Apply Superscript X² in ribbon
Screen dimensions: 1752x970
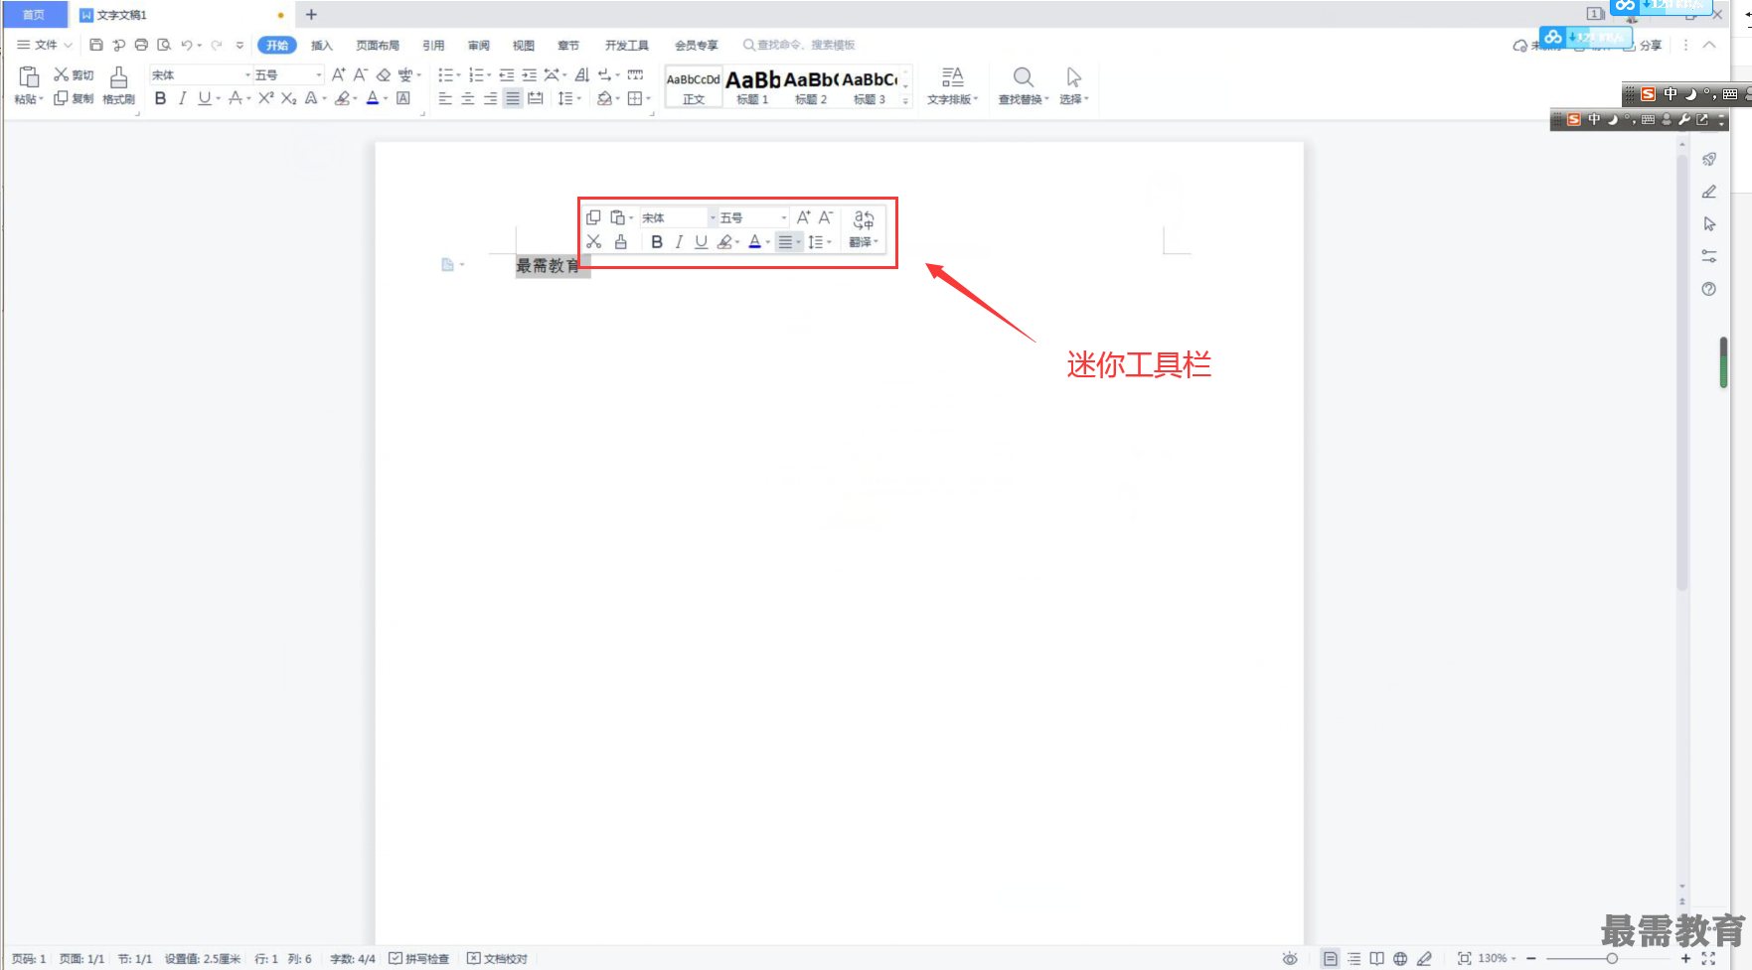tap(266, 98)
